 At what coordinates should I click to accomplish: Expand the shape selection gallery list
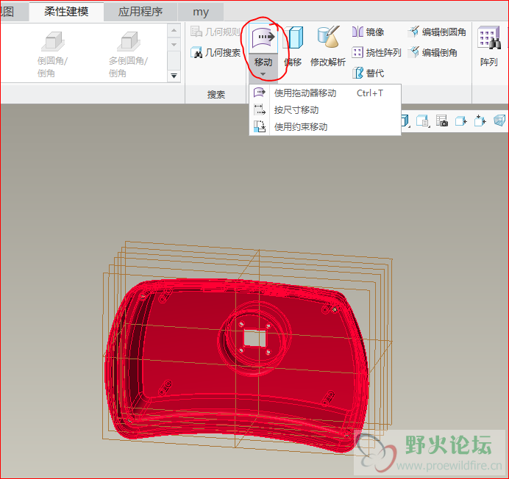174,76
